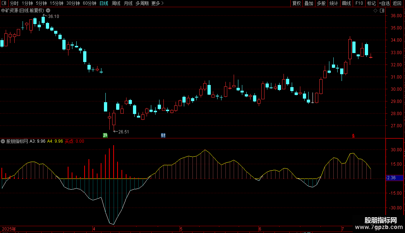Switch to 周线 weekly chart
405x233 pixels.
(x=116, y=3)
